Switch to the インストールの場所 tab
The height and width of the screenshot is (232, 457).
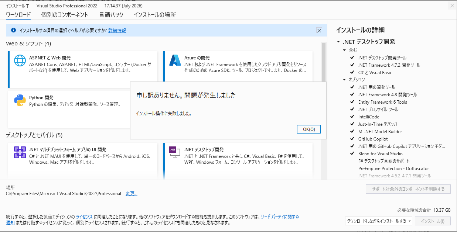pyautogui.click(x=155, y=15)
